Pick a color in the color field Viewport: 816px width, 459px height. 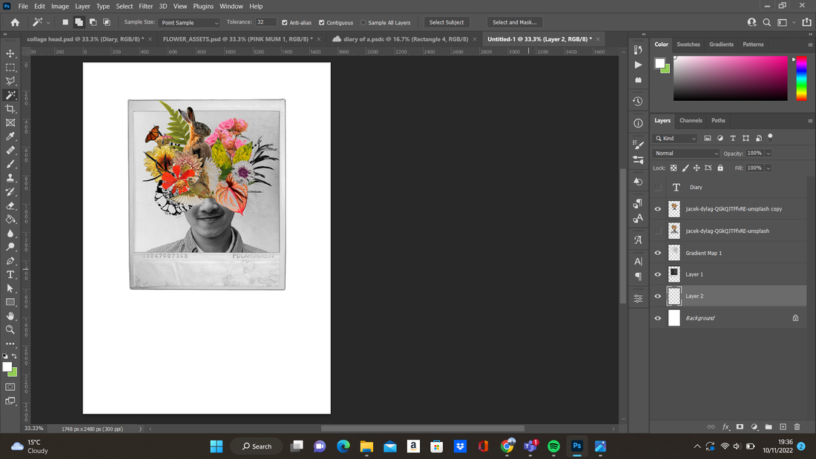click(x=730, y=78)
